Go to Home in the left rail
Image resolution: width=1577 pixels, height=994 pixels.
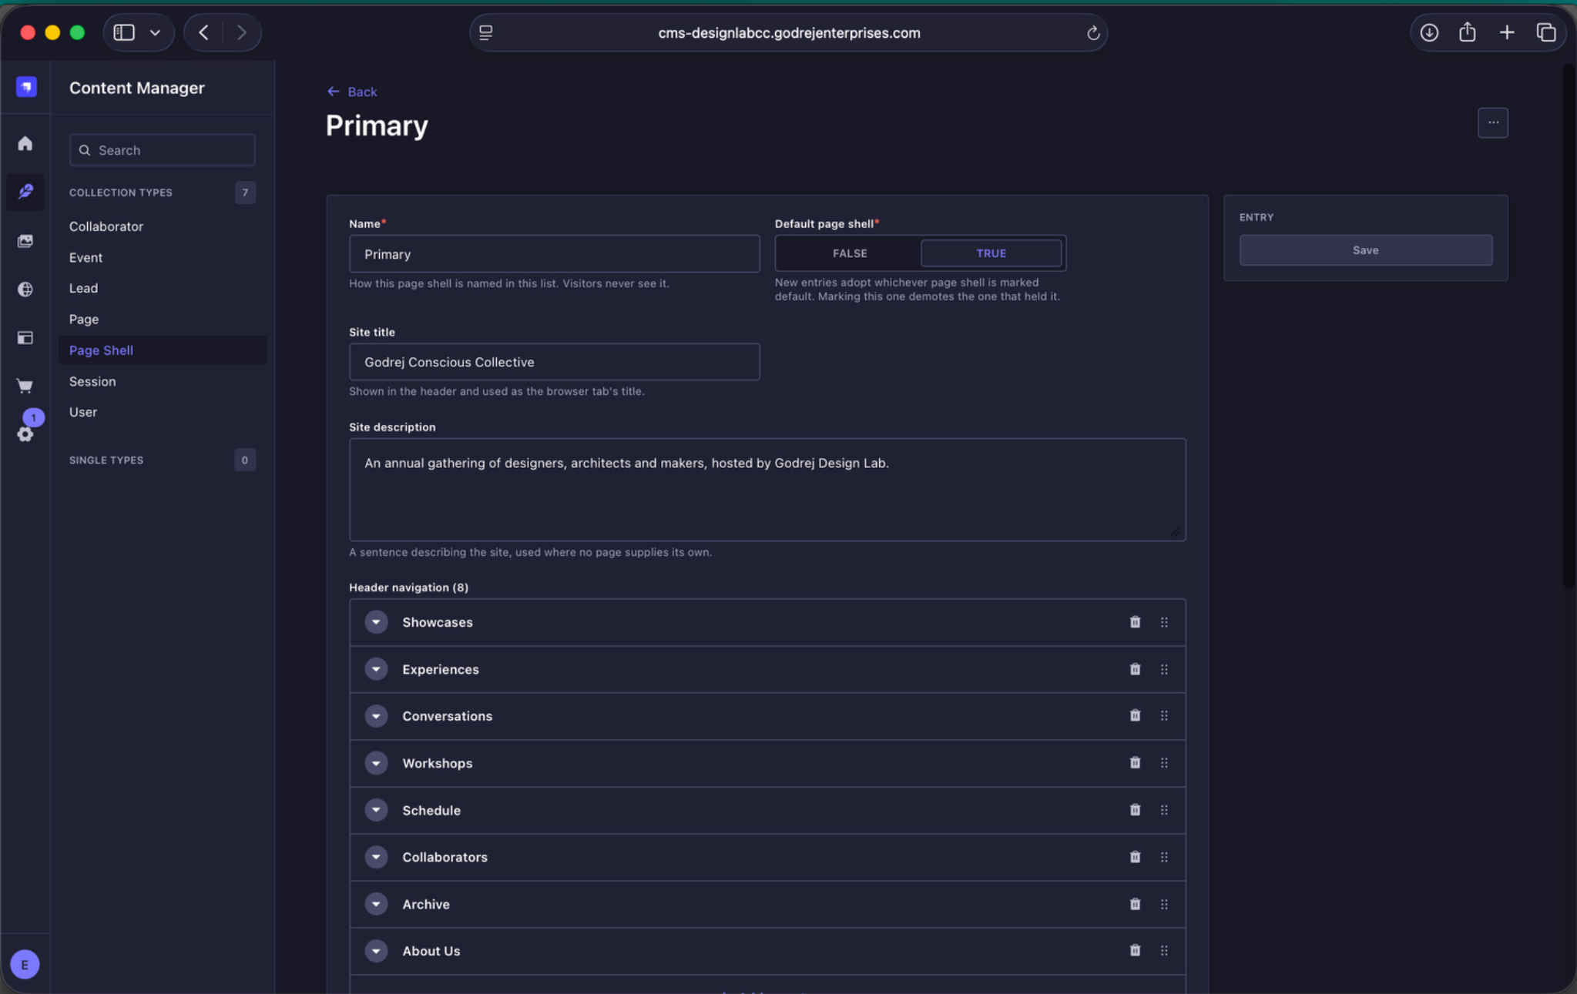pyautogui.click(x=25, y=143)
